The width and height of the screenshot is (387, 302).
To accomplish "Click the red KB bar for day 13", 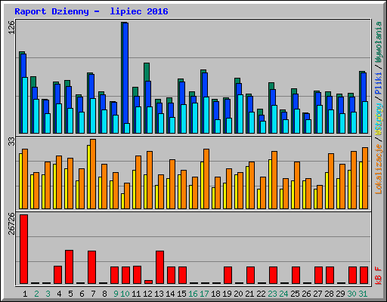I will coord(160,267).
